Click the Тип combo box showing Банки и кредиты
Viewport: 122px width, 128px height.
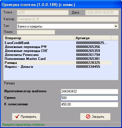[x=68, y=26]
